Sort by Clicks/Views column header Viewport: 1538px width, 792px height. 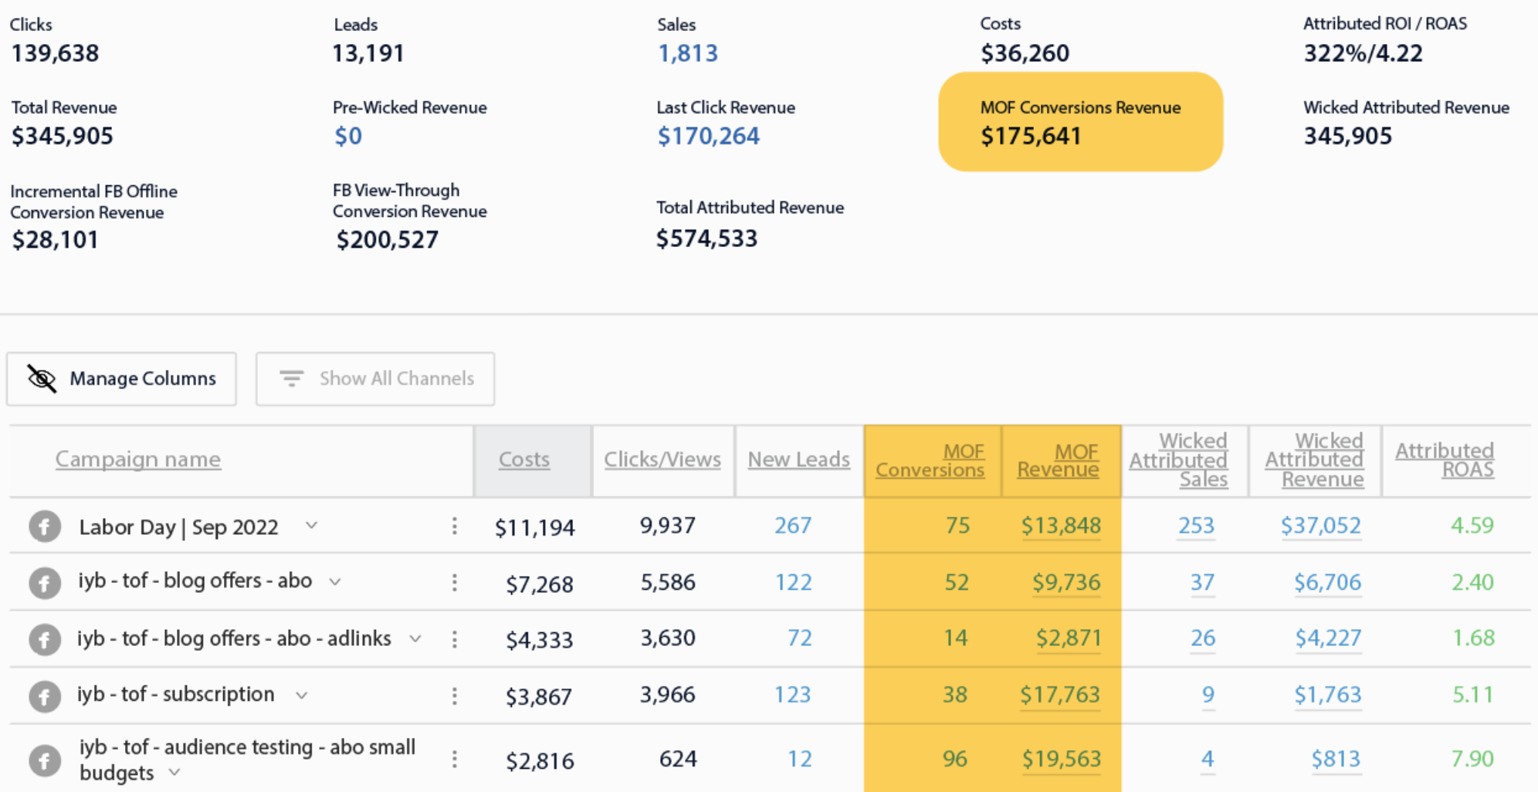[662, 459]
